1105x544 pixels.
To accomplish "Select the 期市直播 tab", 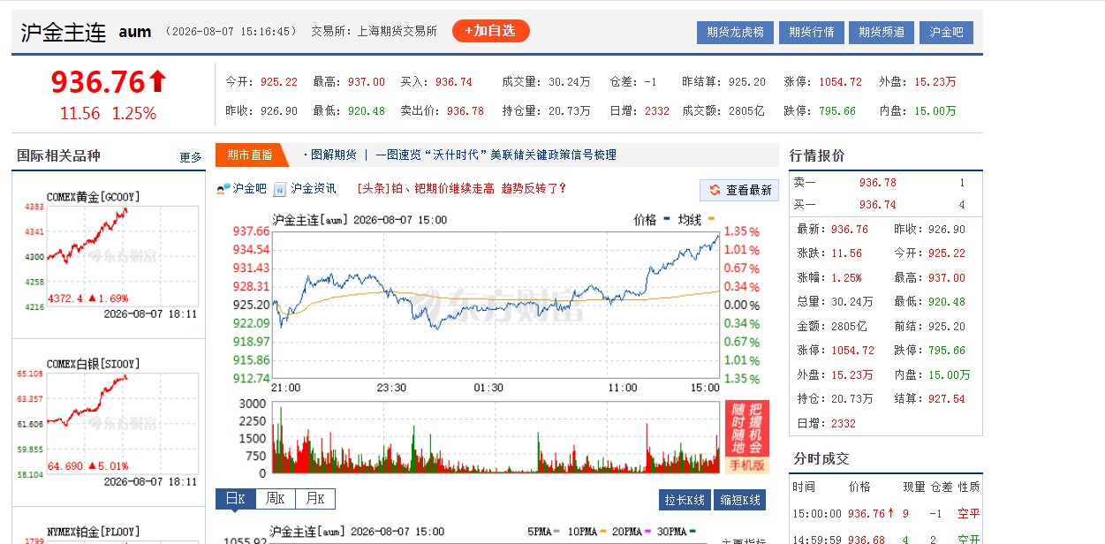I will [251, 155].
